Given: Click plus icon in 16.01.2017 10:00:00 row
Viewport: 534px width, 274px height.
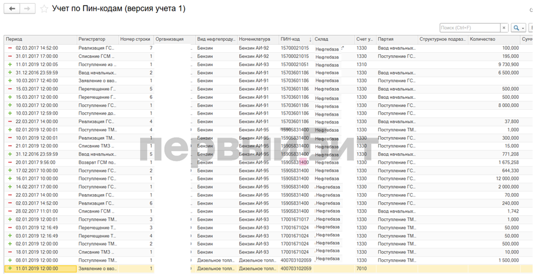Looking at the screenshot, I should pos(10,178).
